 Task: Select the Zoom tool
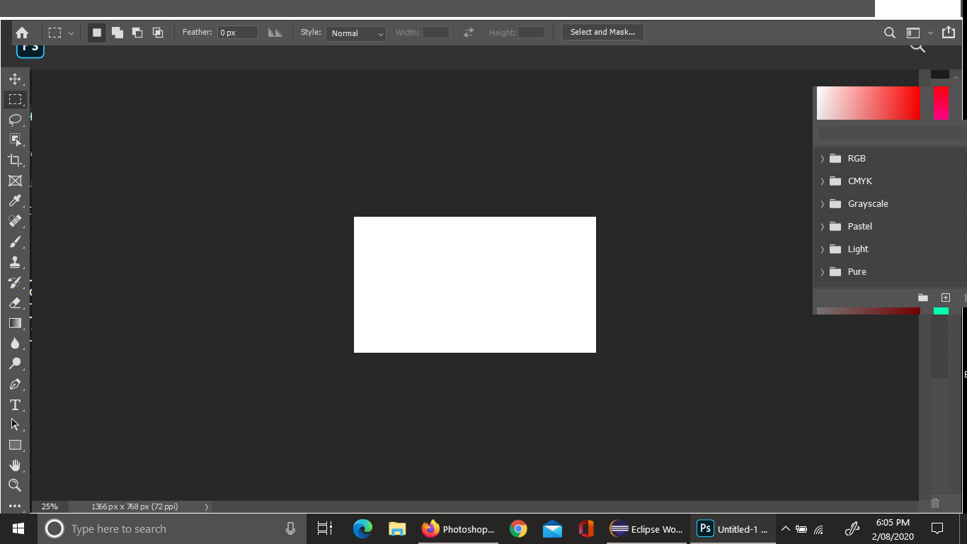click(15, 485)
